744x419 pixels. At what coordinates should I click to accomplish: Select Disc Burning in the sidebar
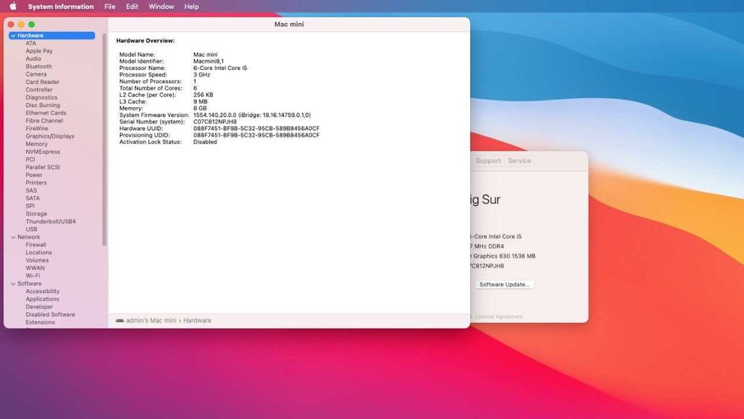coord(42,106)
